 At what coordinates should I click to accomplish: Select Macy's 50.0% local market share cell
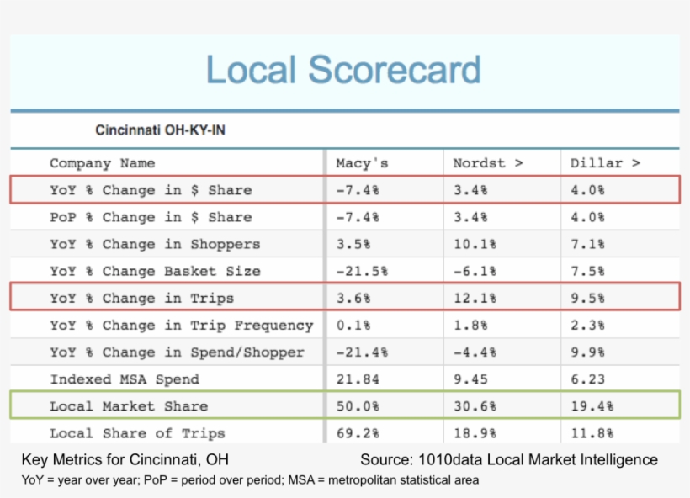(357, 405)
